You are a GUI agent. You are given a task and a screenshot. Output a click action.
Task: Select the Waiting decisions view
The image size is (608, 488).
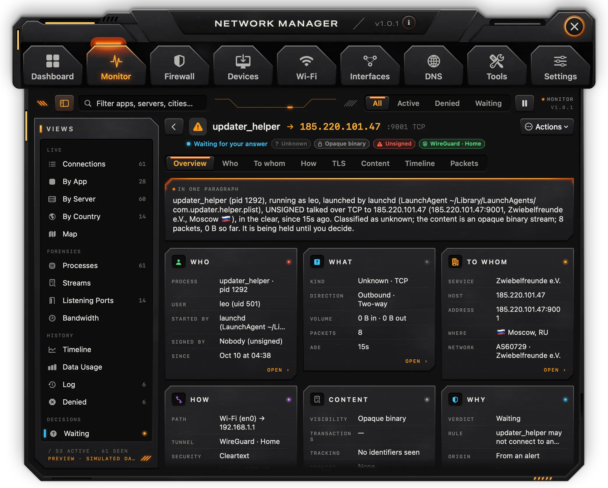(97, 433)
